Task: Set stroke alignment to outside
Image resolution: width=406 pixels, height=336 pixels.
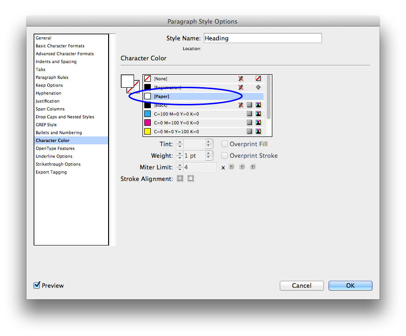Action: click(191, 179)
